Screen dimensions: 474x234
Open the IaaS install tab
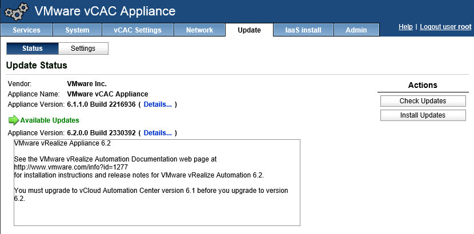pos(303,30)
